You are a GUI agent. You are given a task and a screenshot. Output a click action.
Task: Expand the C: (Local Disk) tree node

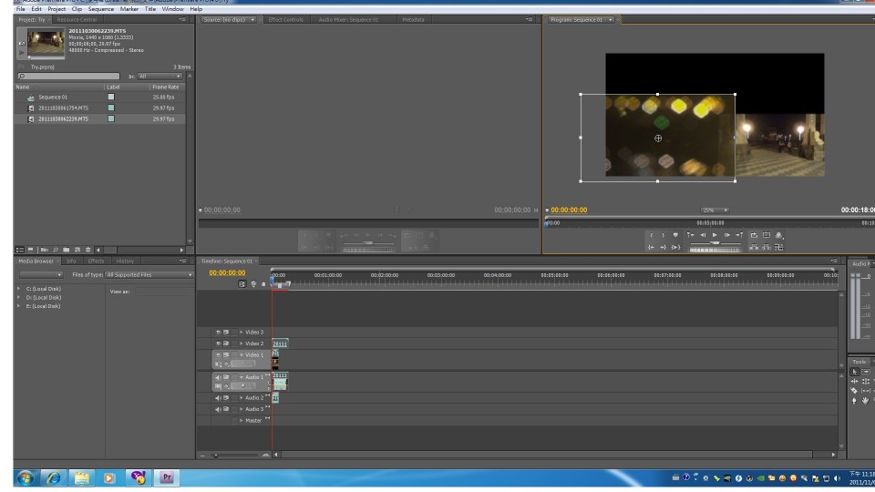[19, 289]
